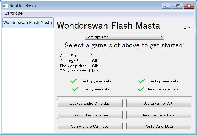This screenshot has height=135, width=197.
Task: Click the Backup game data label
Action: coord(96,81)
